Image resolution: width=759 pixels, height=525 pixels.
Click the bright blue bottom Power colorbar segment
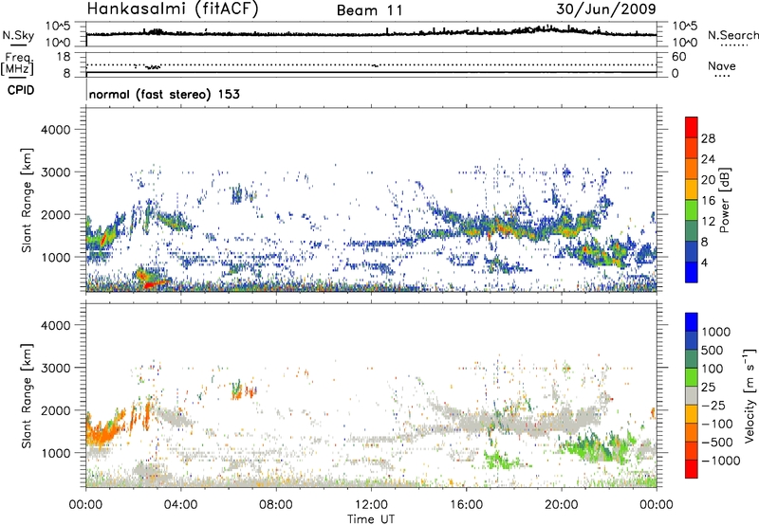pyautogui.click(x=692, y=272)
